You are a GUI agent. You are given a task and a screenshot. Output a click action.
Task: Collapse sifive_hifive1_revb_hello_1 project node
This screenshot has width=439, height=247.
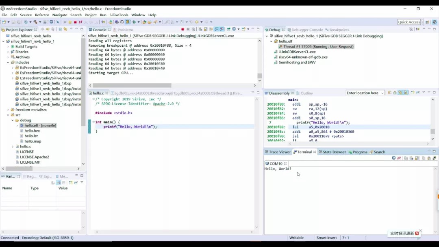(3, 41)
